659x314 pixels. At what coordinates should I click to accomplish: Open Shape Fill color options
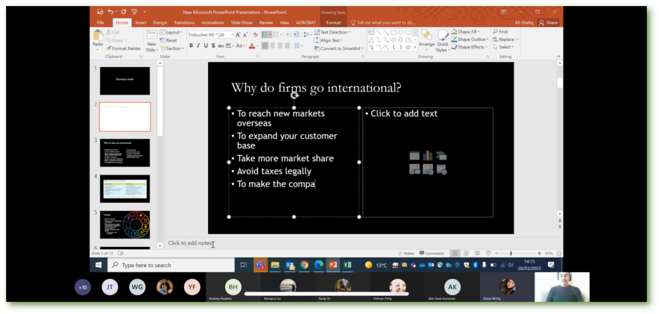click(466, 32)
